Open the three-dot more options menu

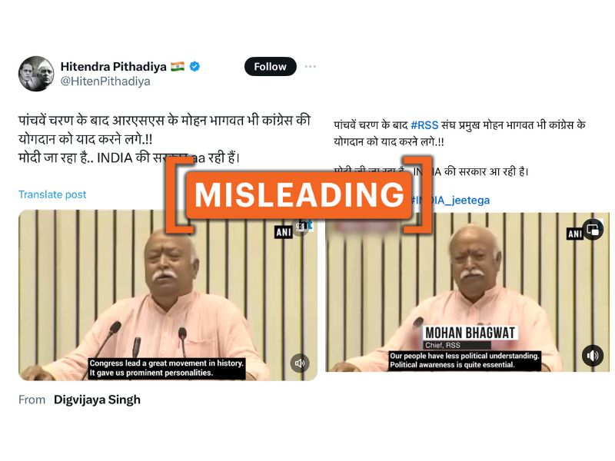pyautogui.click(x=311, y=67)
